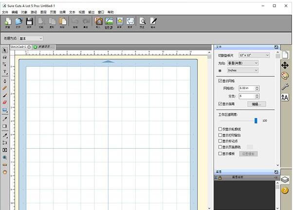293x210 pixels.
Task: Open the Store shopping cart icon
Action: [x=130, y=23]
